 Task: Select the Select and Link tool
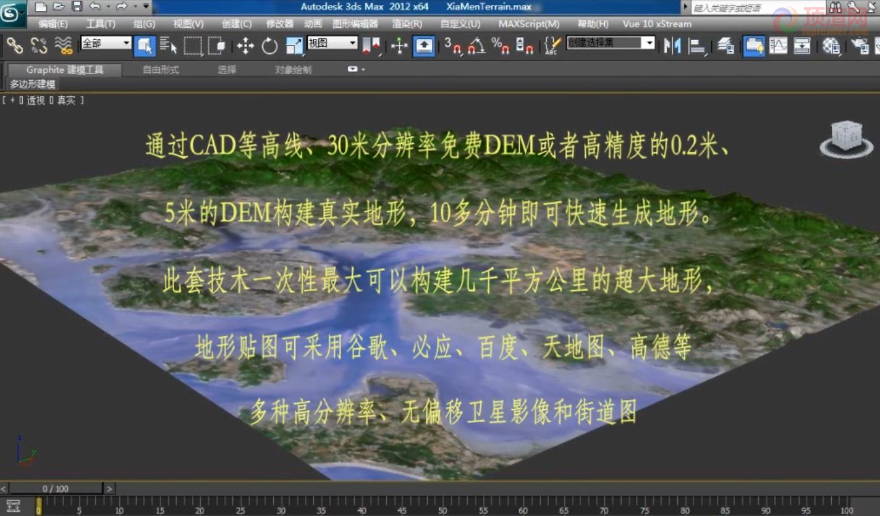(15, 46)
